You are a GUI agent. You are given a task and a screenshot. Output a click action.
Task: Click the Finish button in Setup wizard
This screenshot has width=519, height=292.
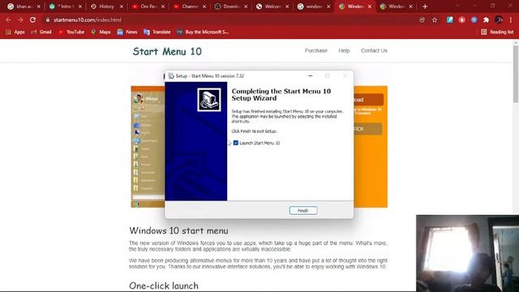click(x=302, y=211)
